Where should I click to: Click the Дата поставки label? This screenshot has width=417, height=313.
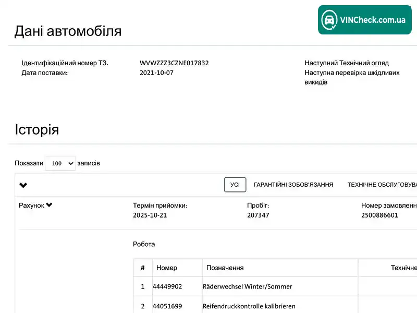45,73
